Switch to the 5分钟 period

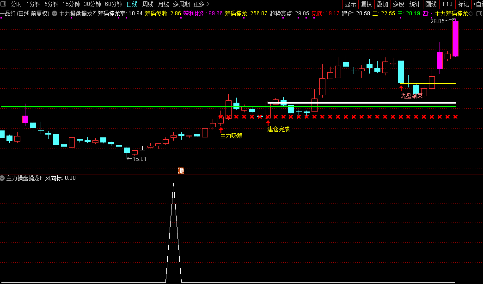point(51,4)
